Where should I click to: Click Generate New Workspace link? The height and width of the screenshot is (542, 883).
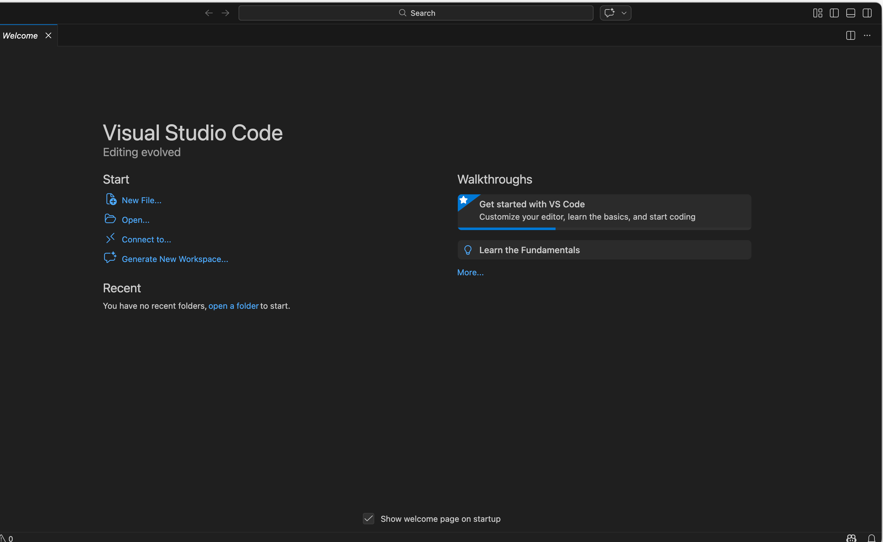[x=175, y=259]
